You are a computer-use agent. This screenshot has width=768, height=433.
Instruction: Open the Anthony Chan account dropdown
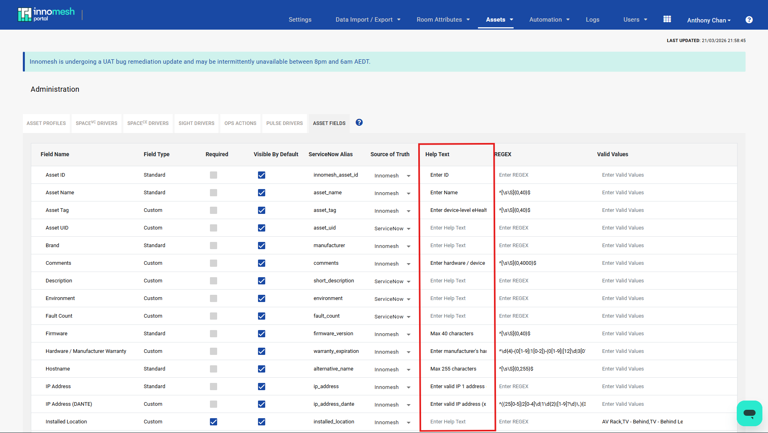708,20
